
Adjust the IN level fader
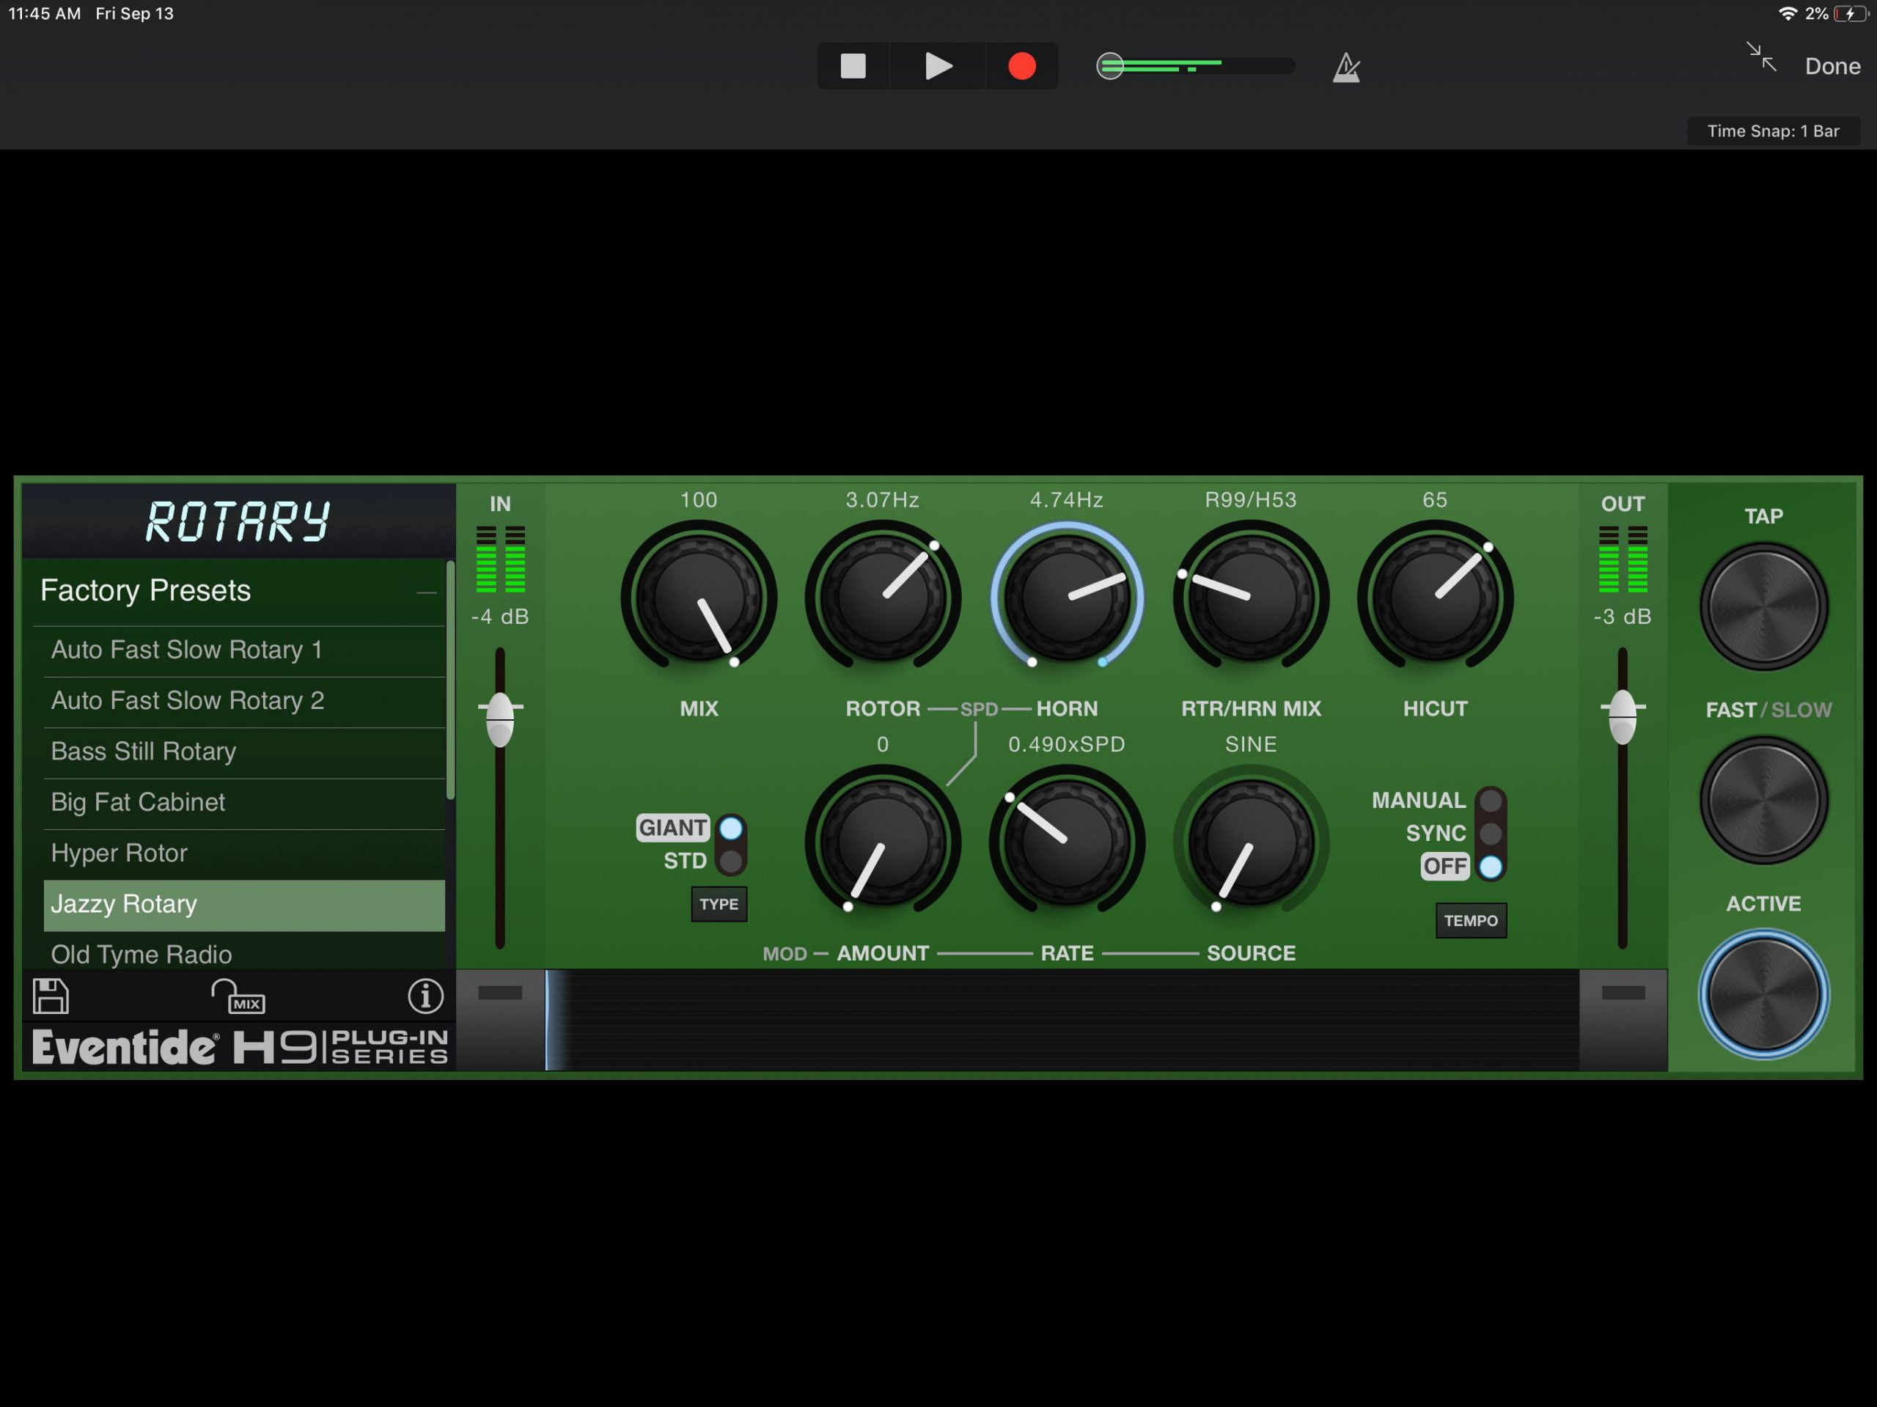point(500,719)
